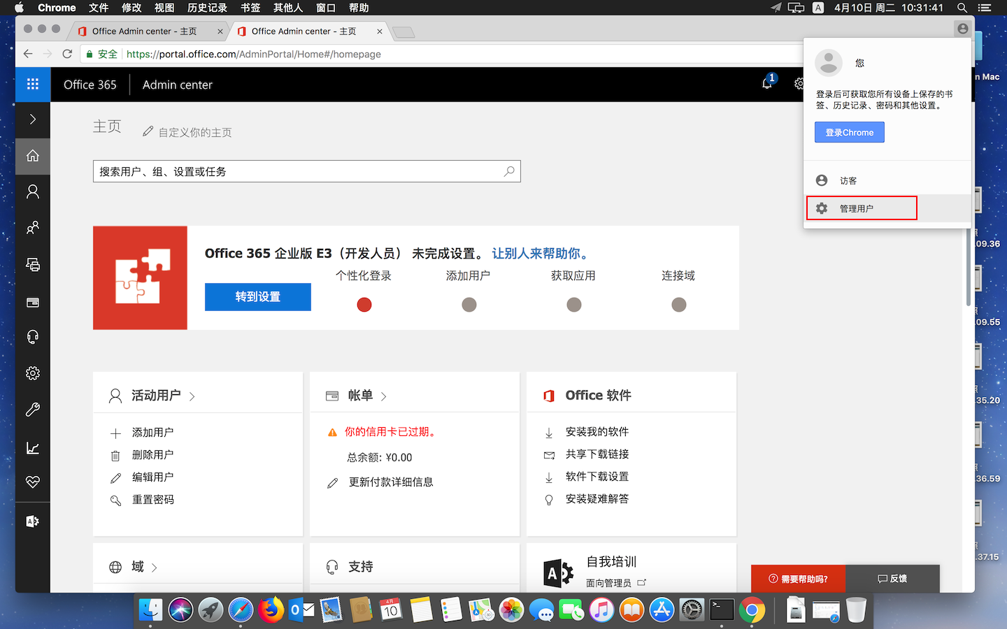This screenshot has width=1007, height=629.
Task: Open the Health heart icon in the sidebar
Action: tap(33, 482)
